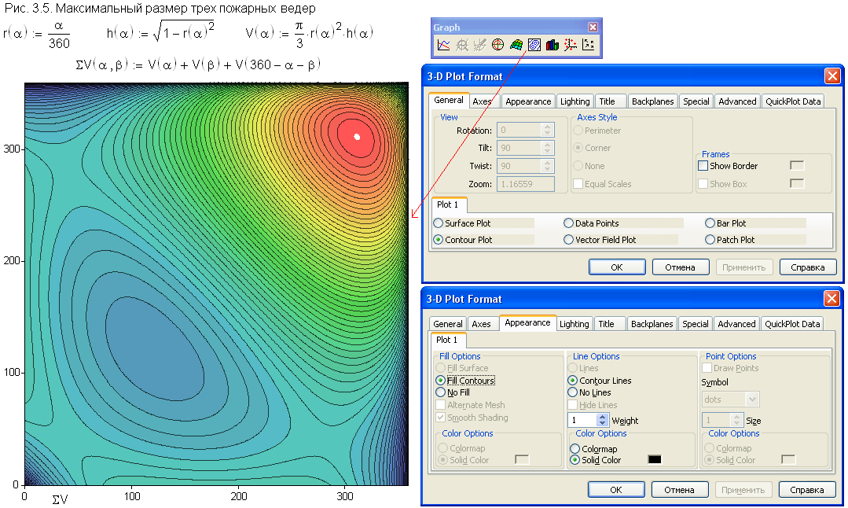
Task: Close the dialog showing the General tab
Action: tap(832, 76)
